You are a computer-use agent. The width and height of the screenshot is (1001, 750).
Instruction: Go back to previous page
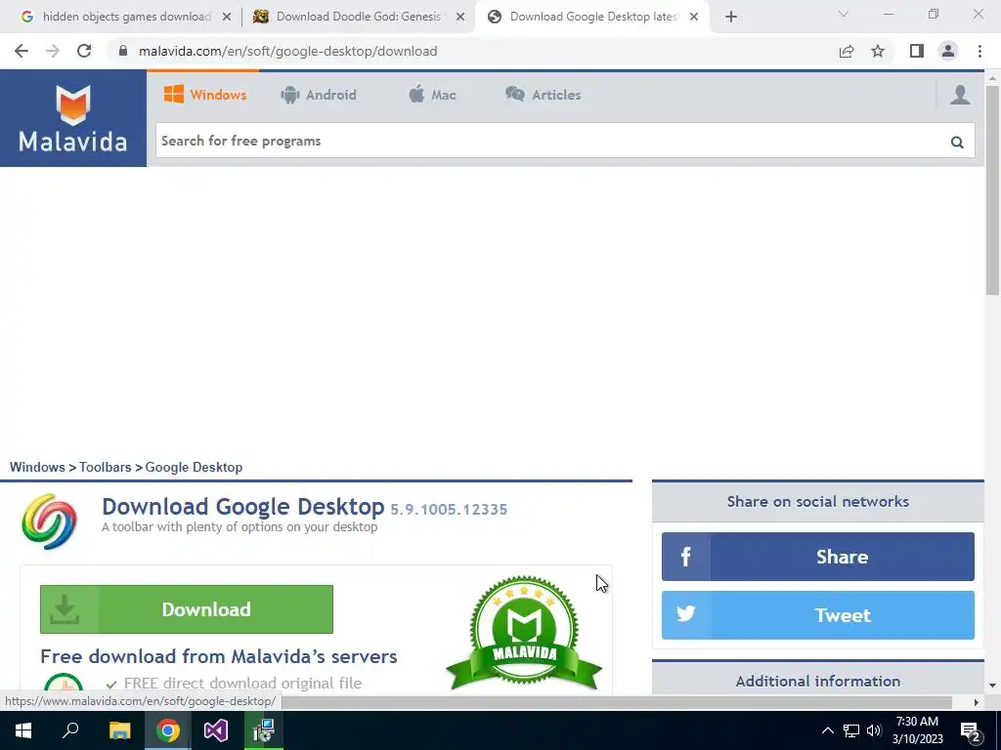[x=22, y=51]
